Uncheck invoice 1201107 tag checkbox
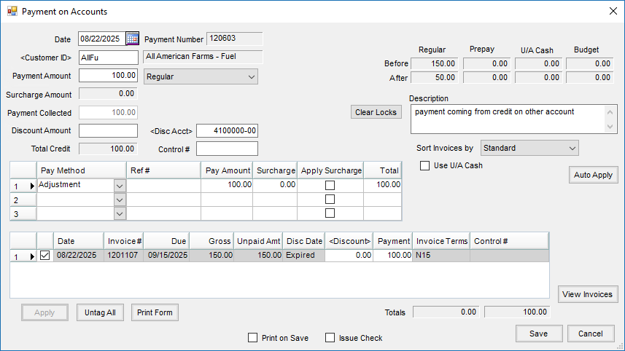This screenshot has height=351, width=625. pos(44,255)
